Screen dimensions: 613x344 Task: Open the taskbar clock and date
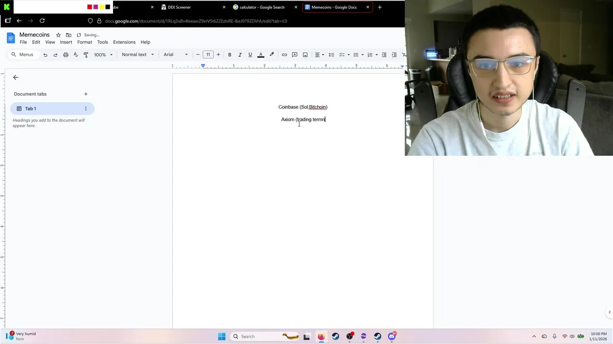click(x=599, y=336)
